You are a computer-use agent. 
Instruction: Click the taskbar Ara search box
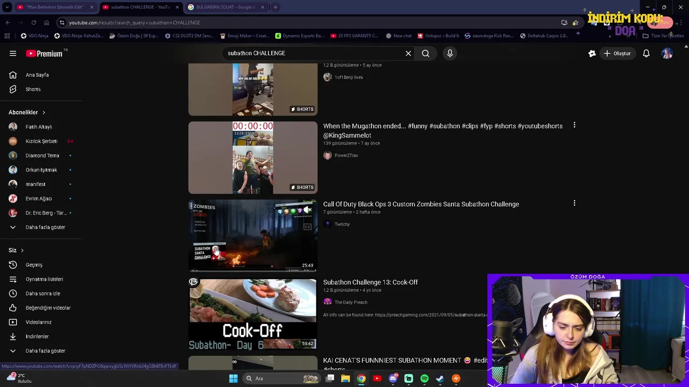tap(280, 378)
